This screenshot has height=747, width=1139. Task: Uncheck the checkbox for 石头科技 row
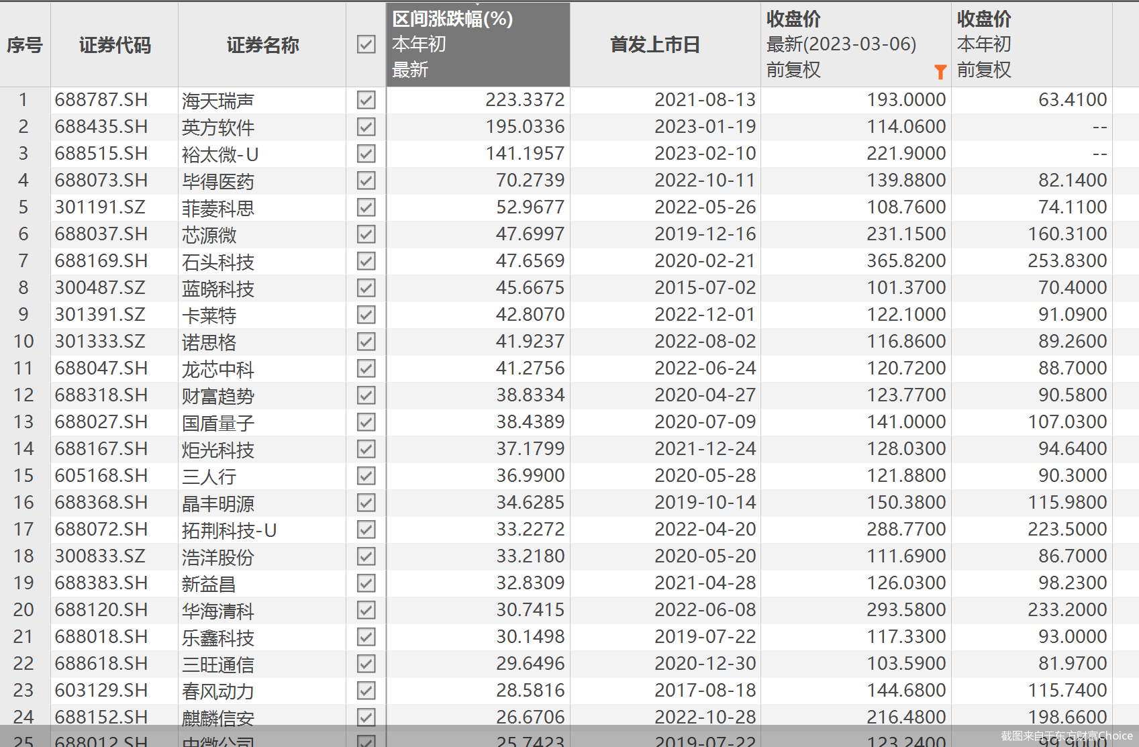point(366,261)
